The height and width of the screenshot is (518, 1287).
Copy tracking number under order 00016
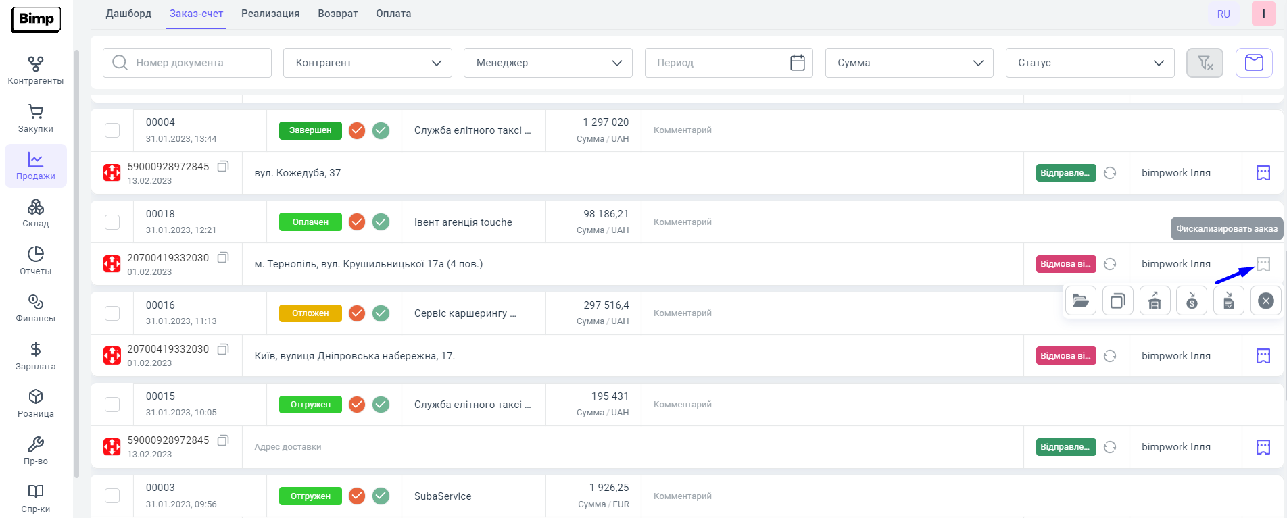223,349
